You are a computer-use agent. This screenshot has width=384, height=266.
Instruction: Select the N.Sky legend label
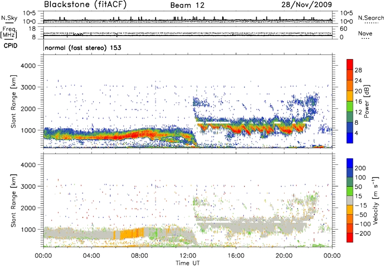(x=9, y=18)
